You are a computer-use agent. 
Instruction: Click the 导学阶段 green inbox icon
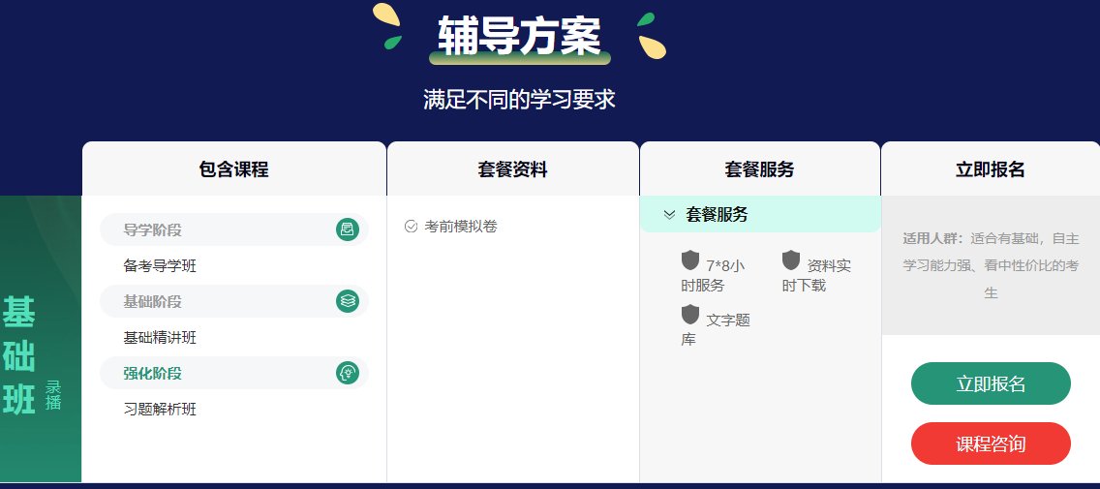point(348,229)
